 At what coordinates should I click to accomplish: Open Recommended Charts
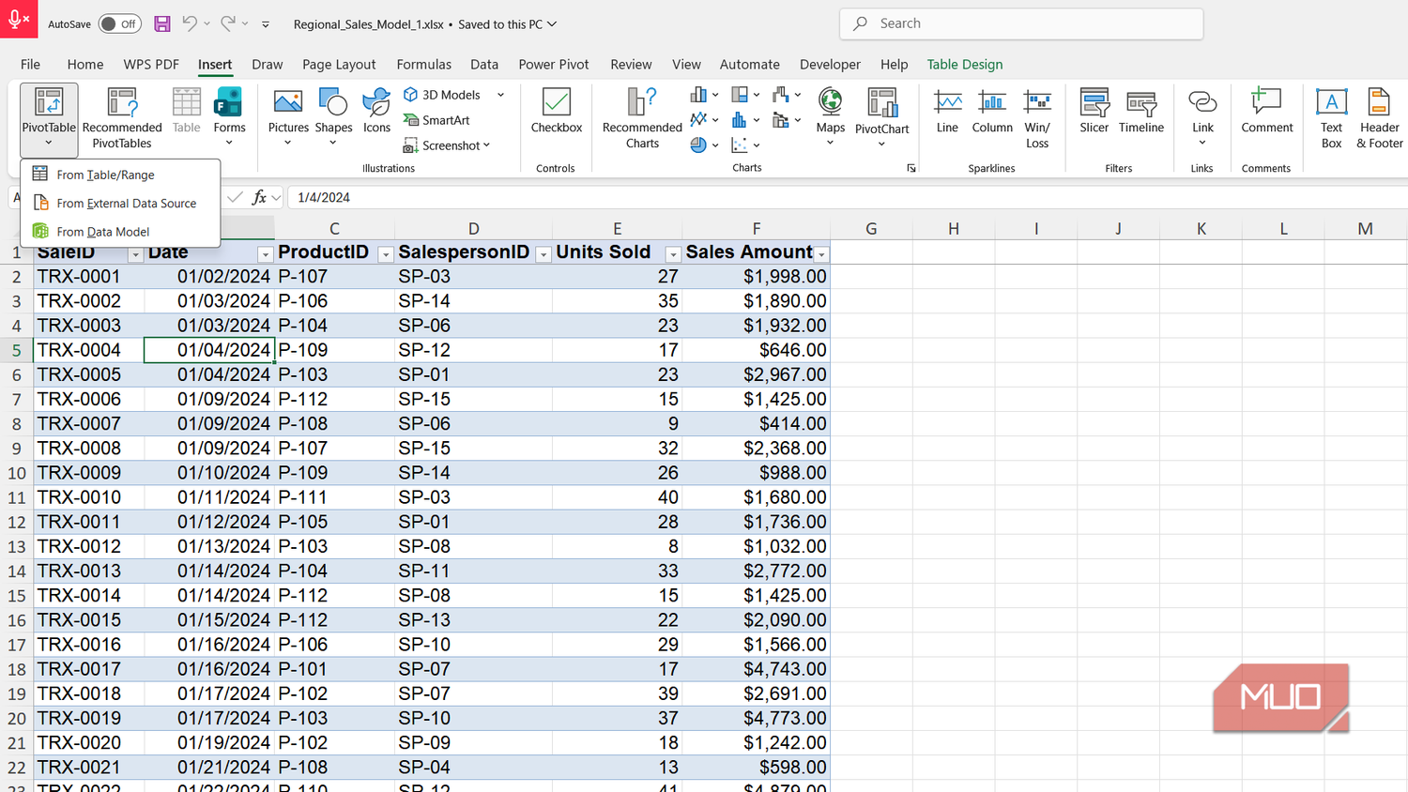click(642, 118)
